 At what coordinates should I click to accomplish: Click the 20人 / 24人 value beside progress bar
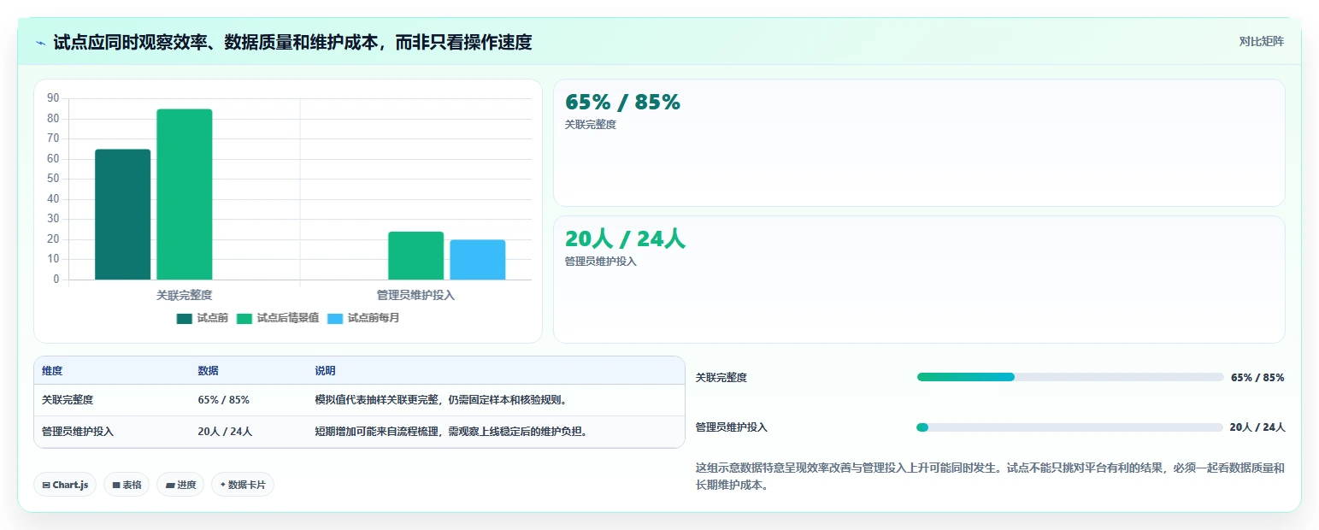tap(1257, 427)
